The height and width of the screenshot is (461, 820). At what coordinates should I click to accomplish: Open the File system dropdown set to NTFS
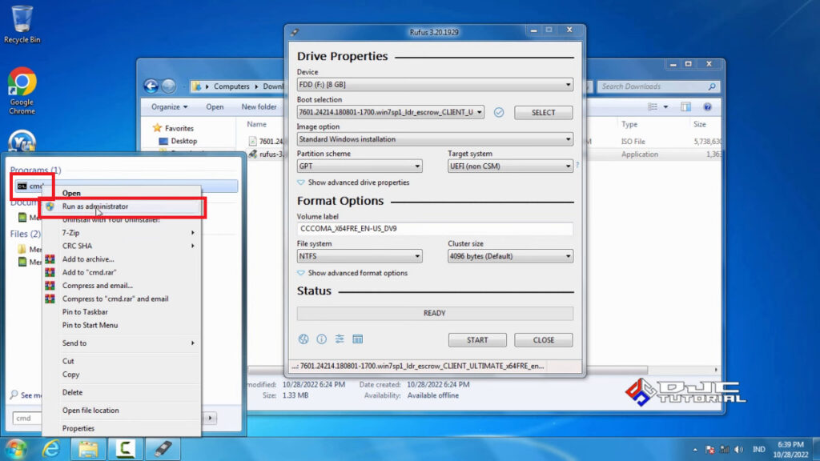(359, 255)
